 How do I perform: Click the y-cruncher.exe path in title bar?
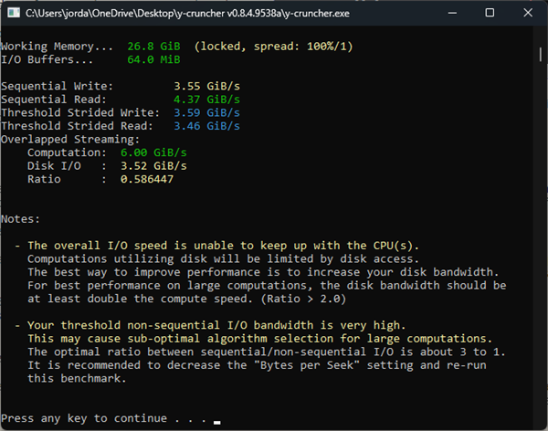pyautogui.click(x=187, y=14)
